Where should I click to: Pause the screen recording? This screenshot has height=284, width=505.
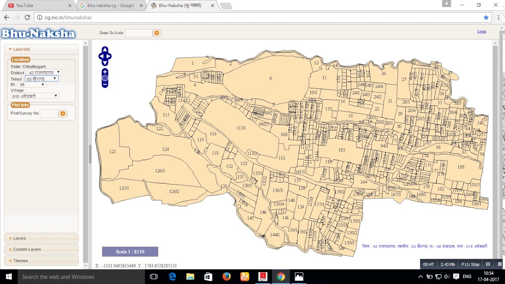coord(488,264)
